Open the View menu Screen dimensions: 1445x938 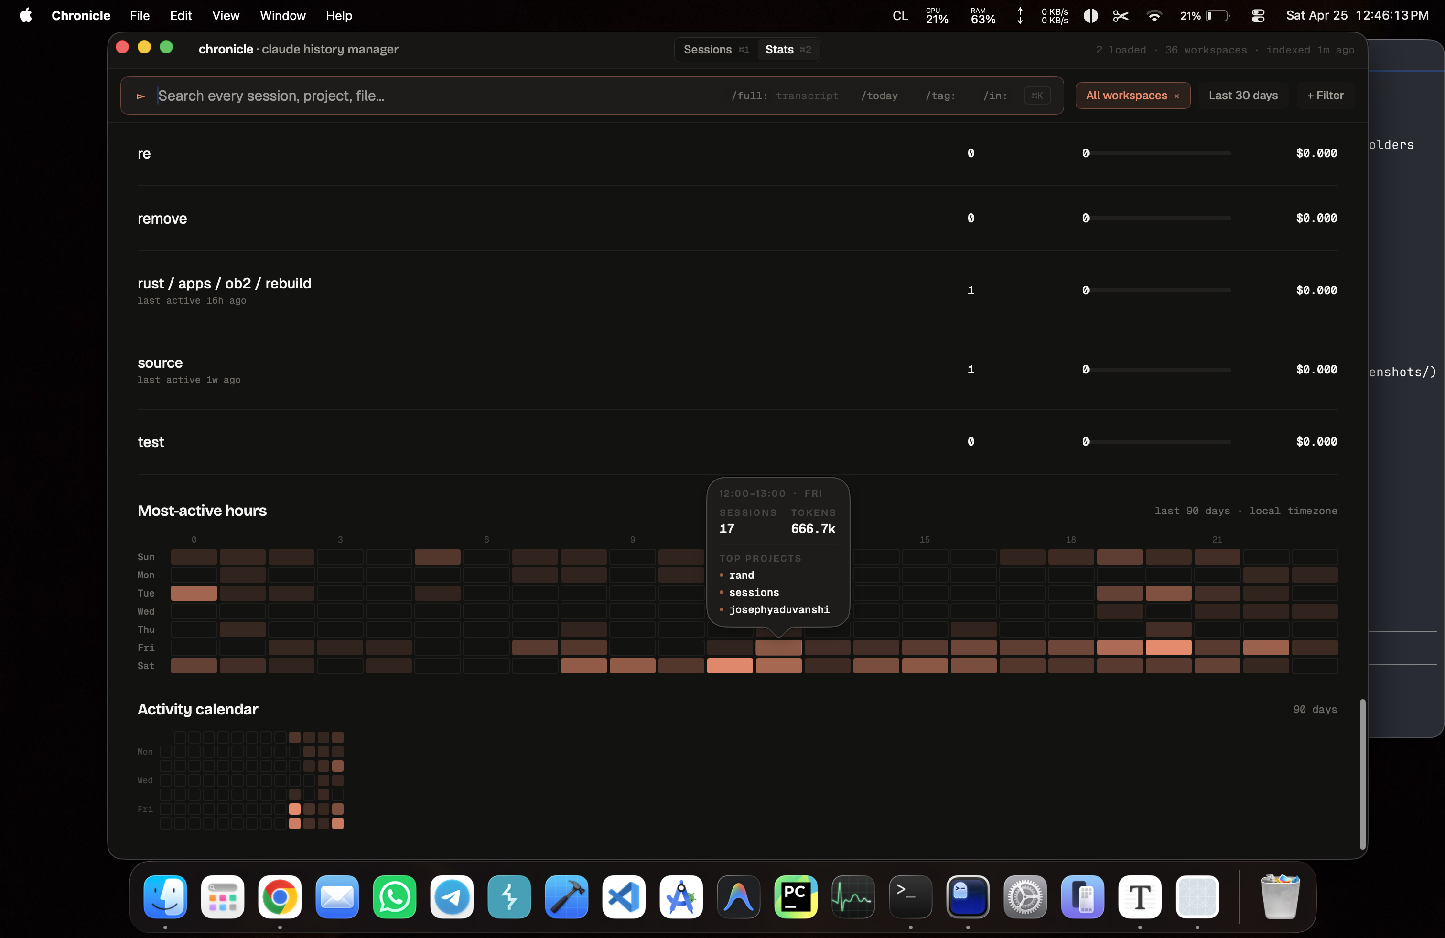(x=226, y=15)
